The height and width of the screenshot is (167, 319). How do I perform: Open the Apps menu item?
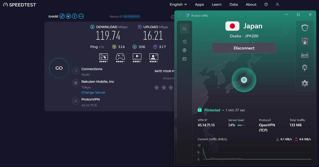tap(199, 4)
